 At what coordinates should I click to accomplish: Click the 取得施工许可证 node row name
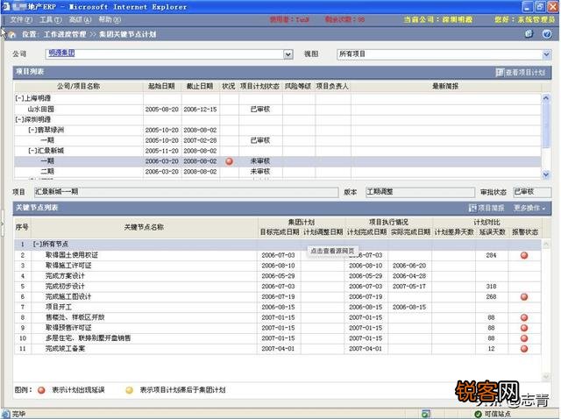coord(68,266)
